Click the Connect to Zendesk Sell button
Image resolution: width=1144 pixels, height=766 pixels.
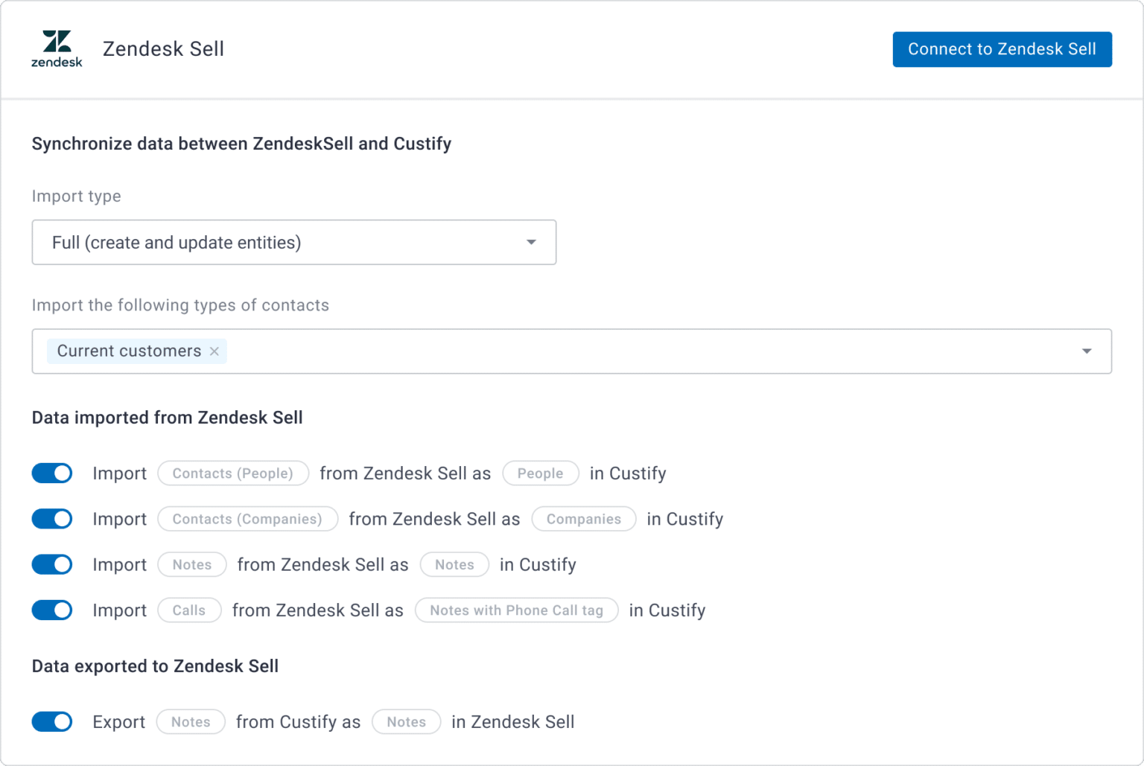(1002, 49)
